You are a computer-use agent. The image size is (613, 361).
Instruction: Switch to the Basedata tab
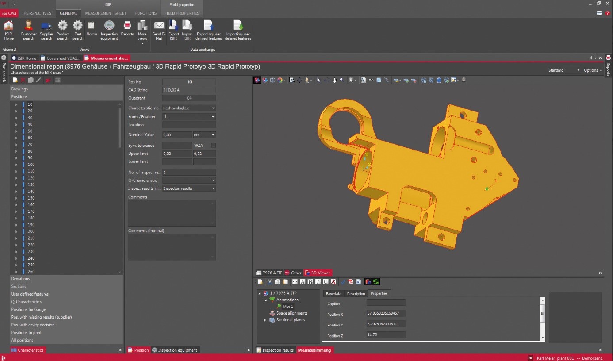pyautogui.click(x=333, y=294)
